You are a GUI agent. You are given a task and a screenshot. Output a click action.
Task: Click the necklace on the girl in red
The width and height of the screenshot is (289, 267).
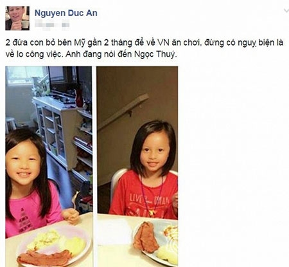pos(152,195)
